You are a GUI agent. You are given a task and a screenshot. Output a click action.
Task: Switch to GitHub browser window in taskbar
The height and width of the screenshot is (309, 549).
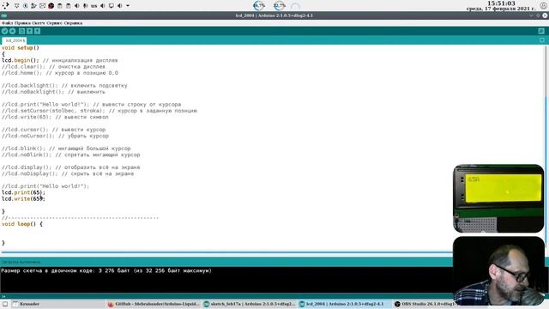click(x=154, y=304)
